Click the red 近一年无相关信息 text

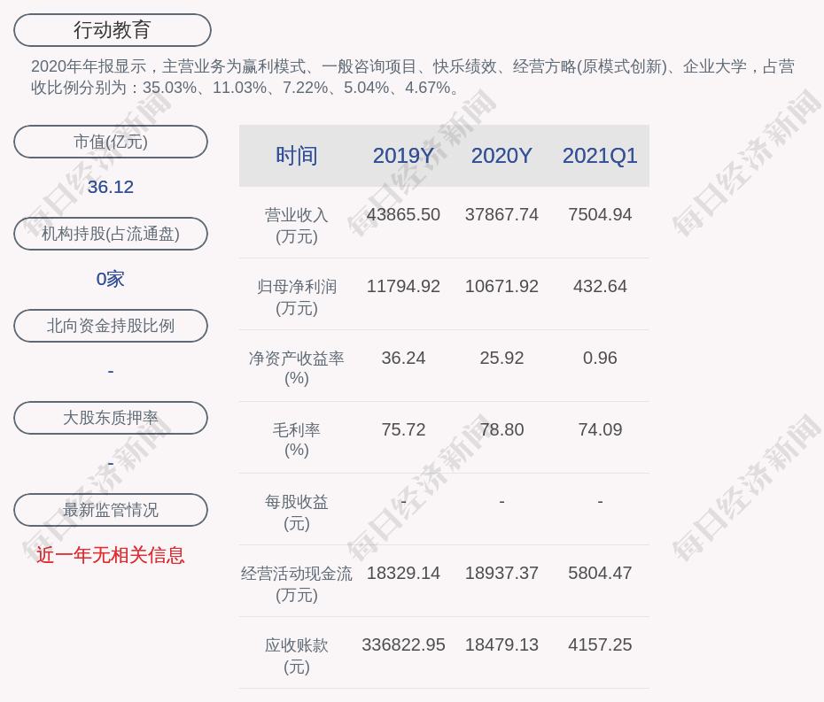point(111,555)
